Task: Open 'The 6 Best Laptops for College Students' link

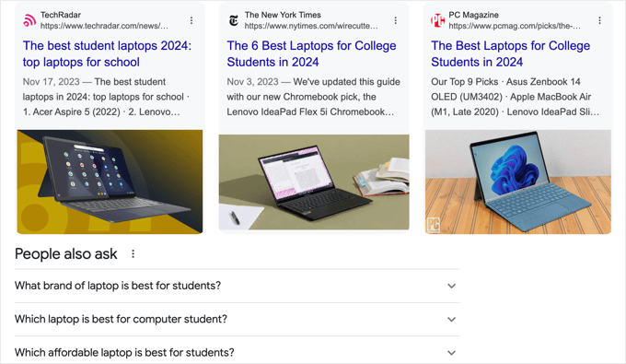Action: pyautogui.click(x=311, y=54)
